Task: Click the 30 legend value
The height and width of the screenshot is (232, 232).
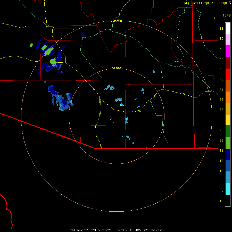Action: click(x=221, y=120)
